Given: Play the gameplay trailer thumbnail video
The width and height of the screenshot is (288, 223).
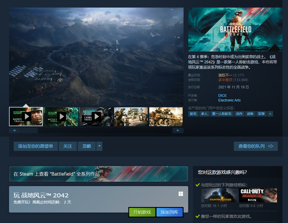Looking at the screenshot, I should [26, 117].
